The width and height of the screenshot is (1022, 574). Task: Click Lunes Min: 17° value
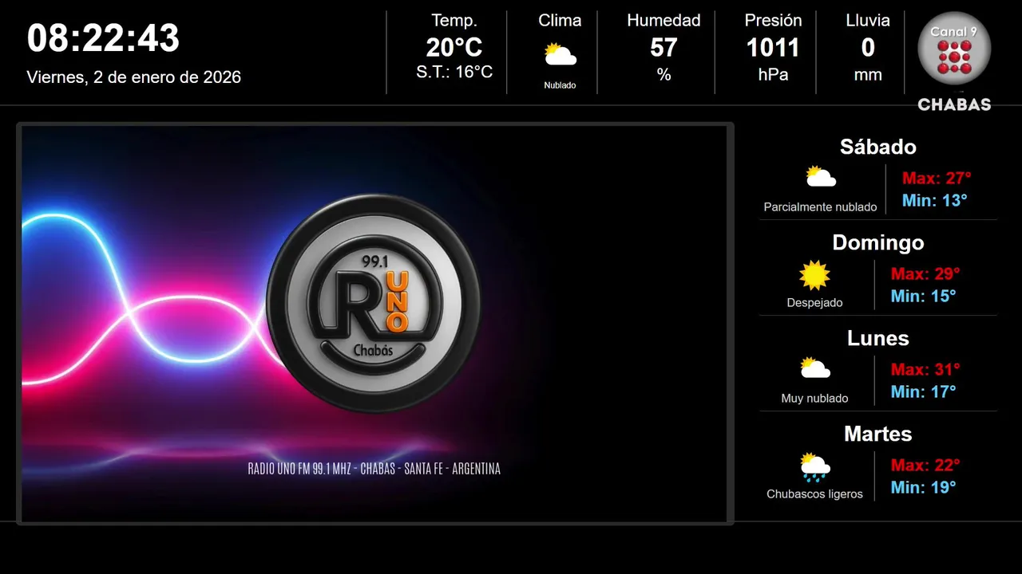tap(924, 392)
